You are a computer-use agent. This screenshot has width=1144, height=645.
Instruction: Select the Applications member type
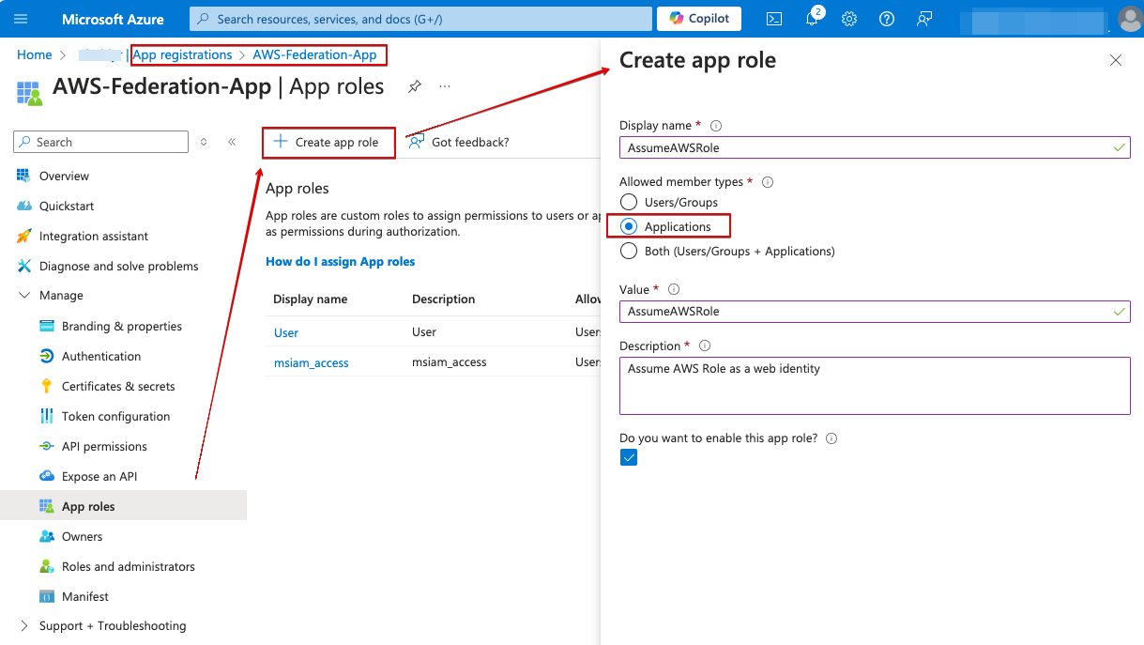tap(629, 226)
